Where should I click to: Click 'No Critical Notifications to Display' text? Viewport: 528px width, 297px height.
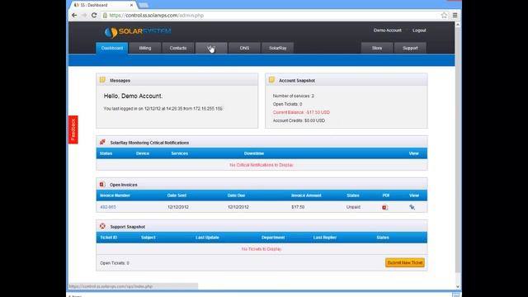262,165
